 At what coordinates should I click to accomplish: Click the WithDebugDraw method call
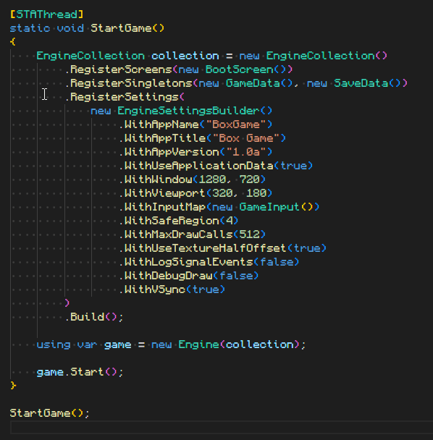point(168,276)
